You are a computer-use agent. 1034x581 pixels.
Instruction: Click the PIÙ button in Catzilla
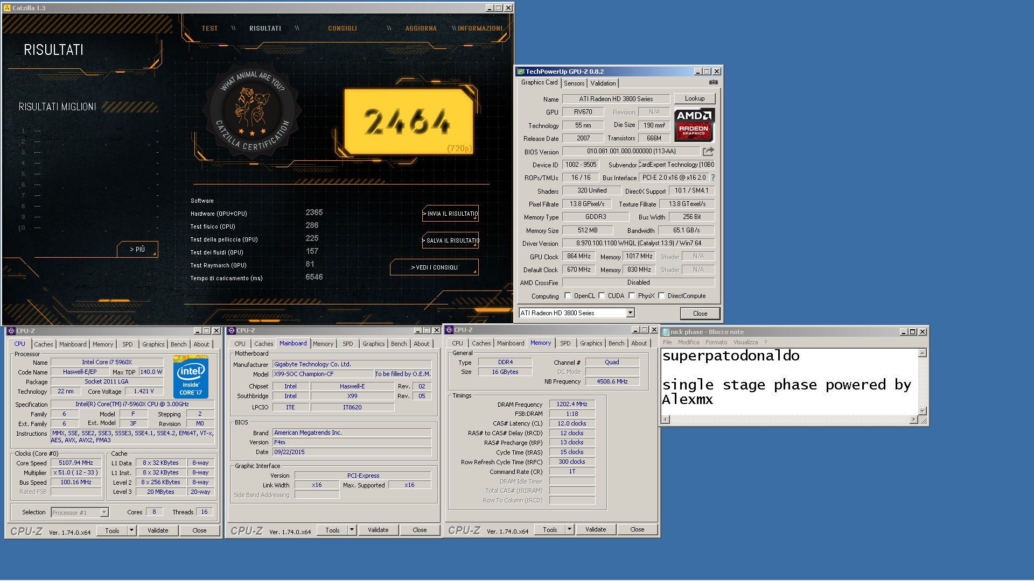click(x=137, y=249)
